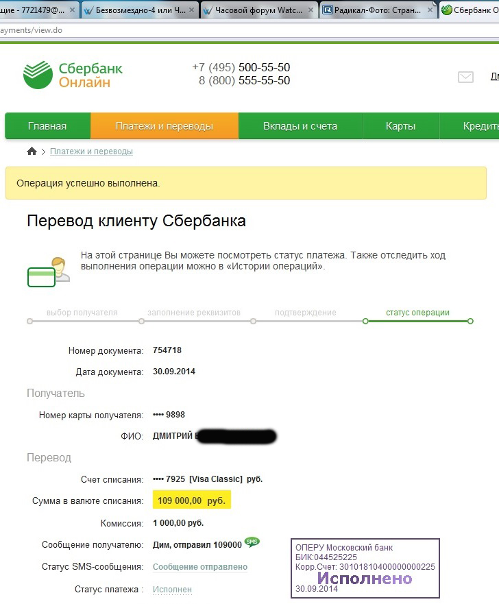
Task: Follow Платежи и переводы breadcrumb link
Action: coord(91,152)
